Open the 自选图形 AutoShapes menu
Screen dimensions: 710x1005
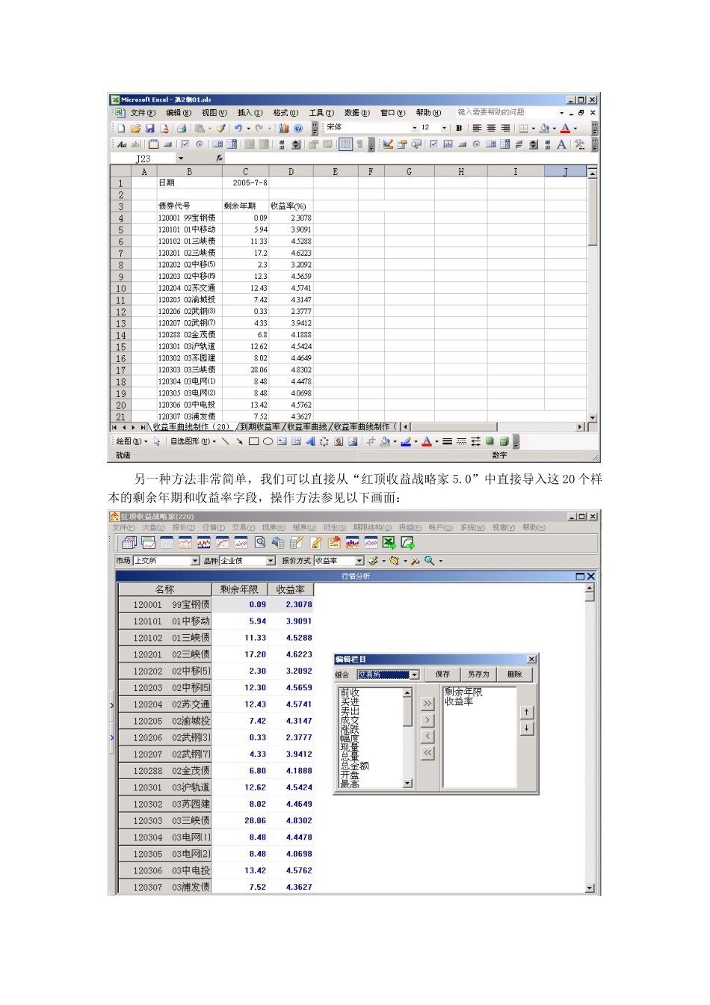tap(193, 441)
